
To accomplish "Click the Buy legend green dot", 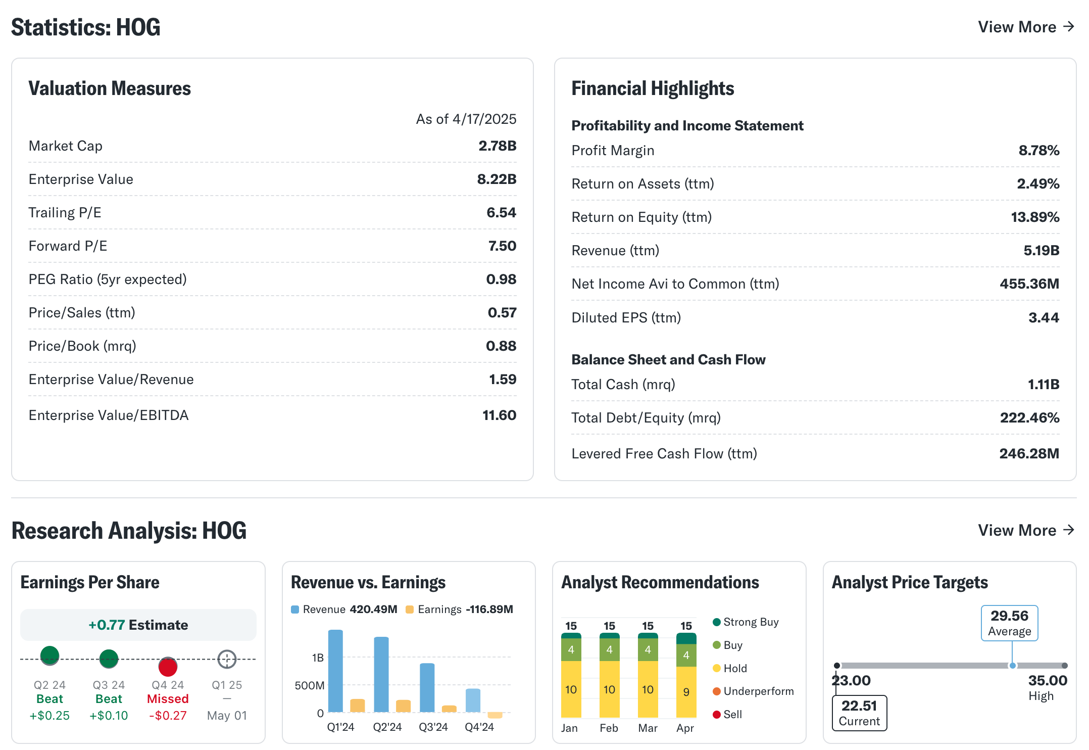I will click(716, 645).
